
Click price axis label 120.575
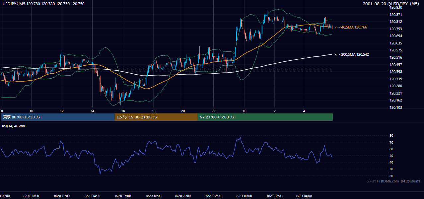[396, 50]
